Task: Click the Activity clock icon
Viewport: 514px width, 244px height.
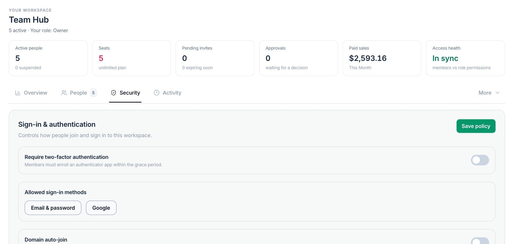Action: point(157,93)
